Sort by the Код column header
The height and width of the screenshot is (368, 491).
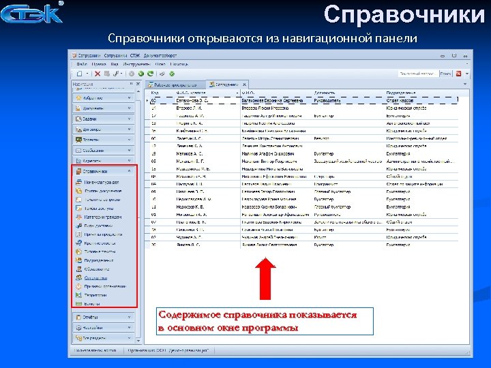pyautogui.click(x=161, y=93)
